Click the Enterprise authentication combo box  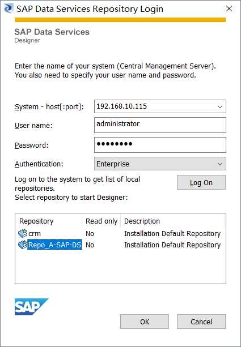pos(160,164)
